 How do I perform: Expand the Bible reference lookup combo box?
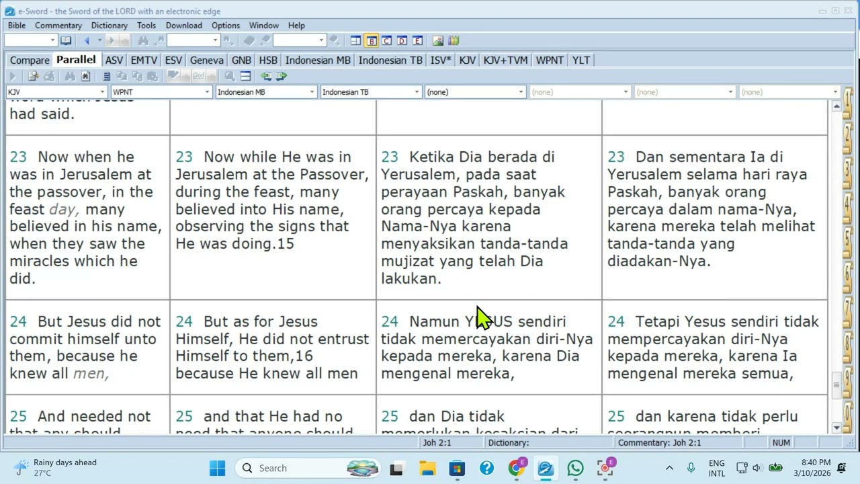point(52,40)
